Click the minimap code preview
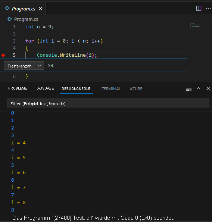This screenshot has width=212, height=222. coord(195,25)
